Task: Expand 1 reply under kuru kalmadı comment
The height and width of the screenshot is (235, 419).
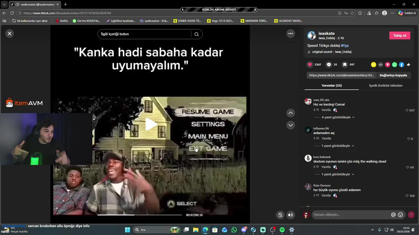Action: 338,174
